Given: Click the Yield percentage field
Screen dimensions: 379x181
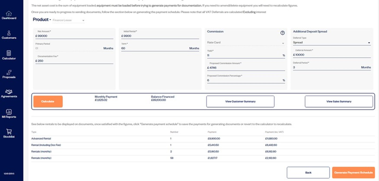Looking at the screenshot, I should (x=243, y=56).
